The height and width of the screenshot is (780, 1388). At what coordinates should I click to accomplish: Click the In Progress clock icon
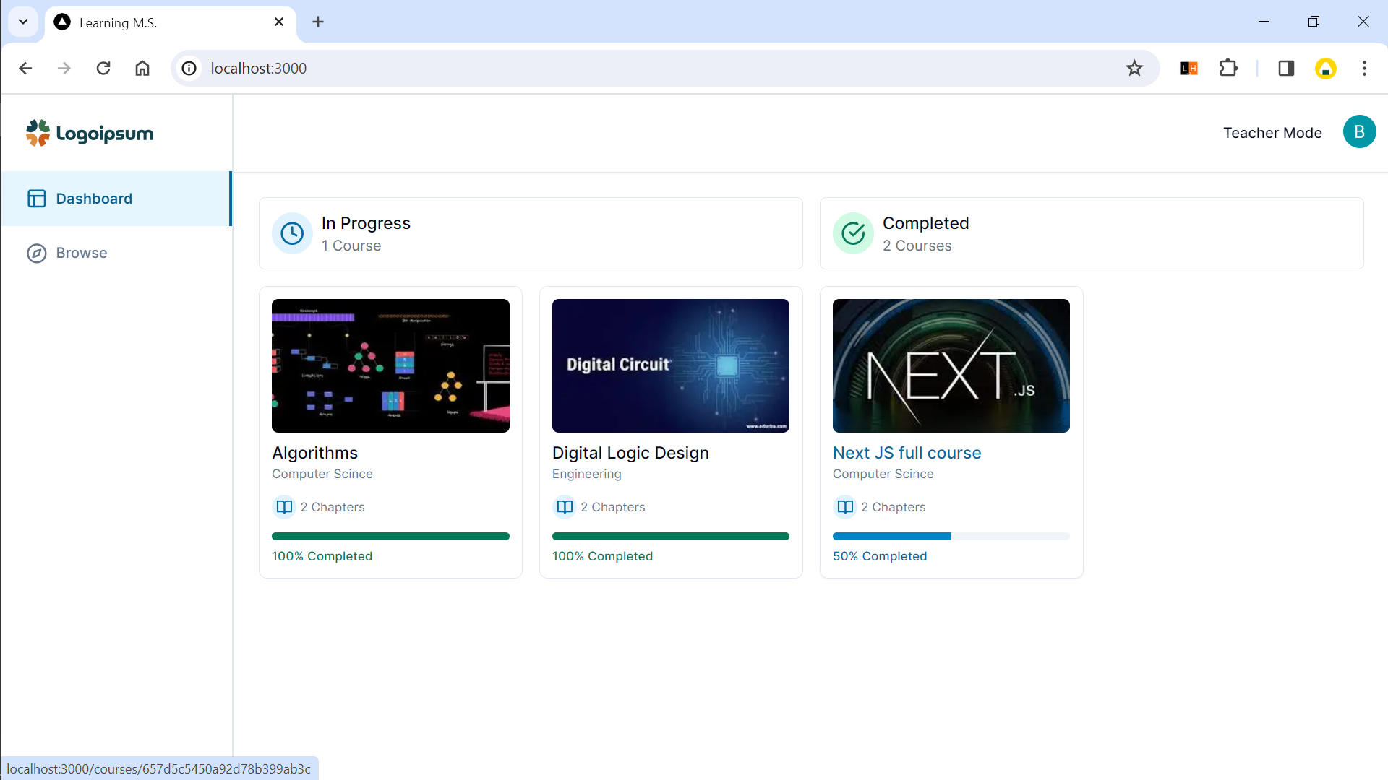coord(292,233)
